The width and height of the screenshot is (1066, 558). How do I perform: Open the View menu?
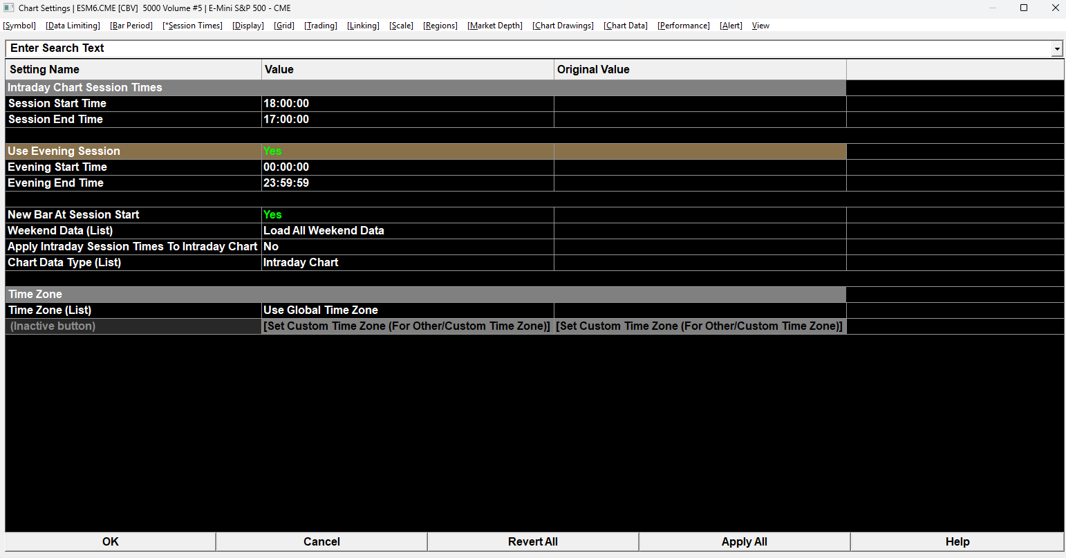coord(760,26)
